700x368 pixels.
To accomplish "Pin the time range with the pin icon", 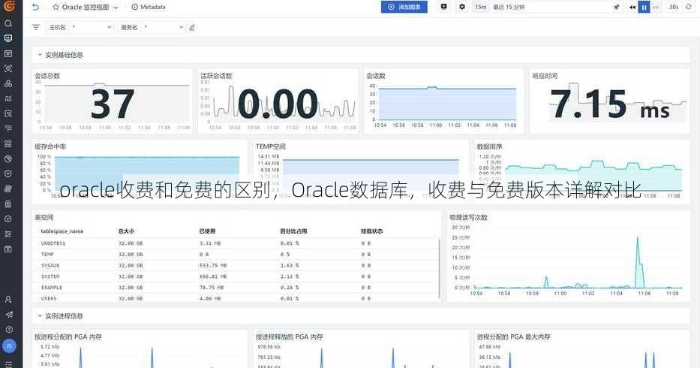I will pos(617,8).
